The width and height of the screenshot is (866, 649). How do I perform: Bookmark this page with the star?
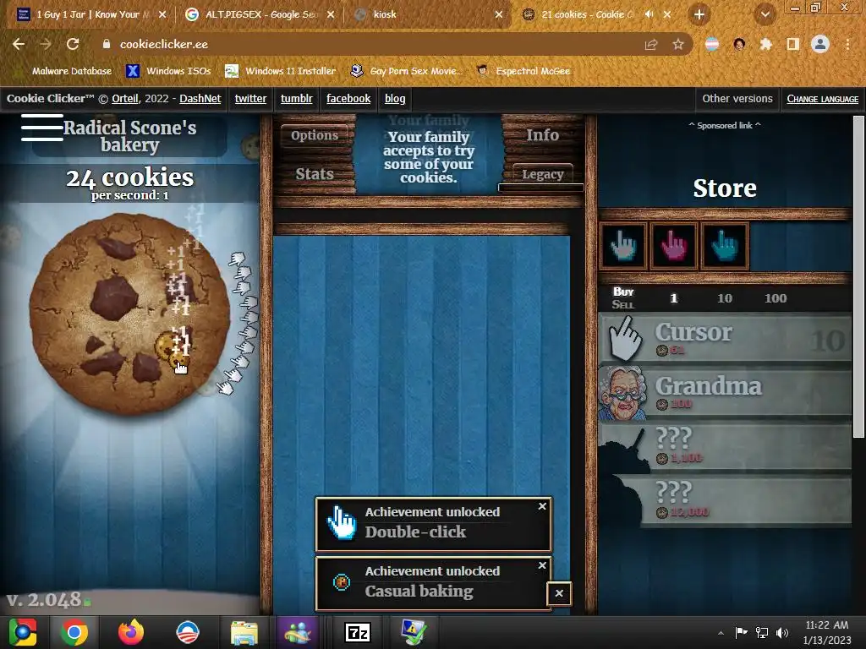tap(678, 44)
